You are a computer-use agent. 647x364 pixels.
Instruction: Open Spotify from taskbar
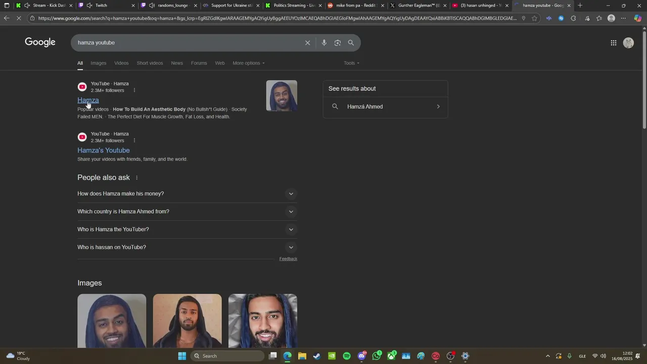(347, 356)
